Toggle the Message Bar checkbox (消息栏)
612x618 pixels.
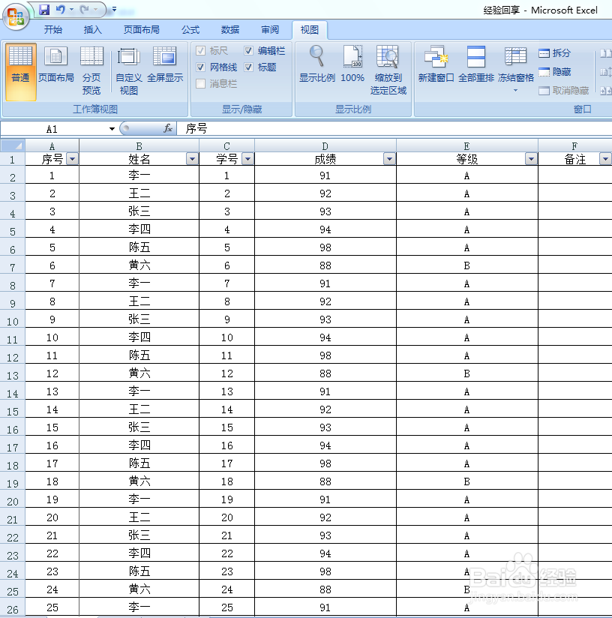(x=200, y=83)
